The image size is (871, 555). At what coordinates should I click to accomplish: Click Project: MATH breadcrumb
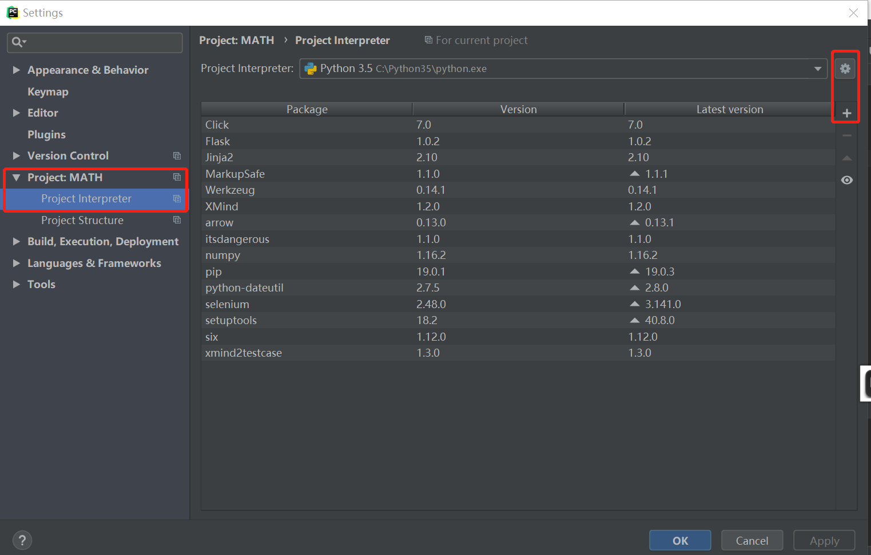(x=236, y=40)
